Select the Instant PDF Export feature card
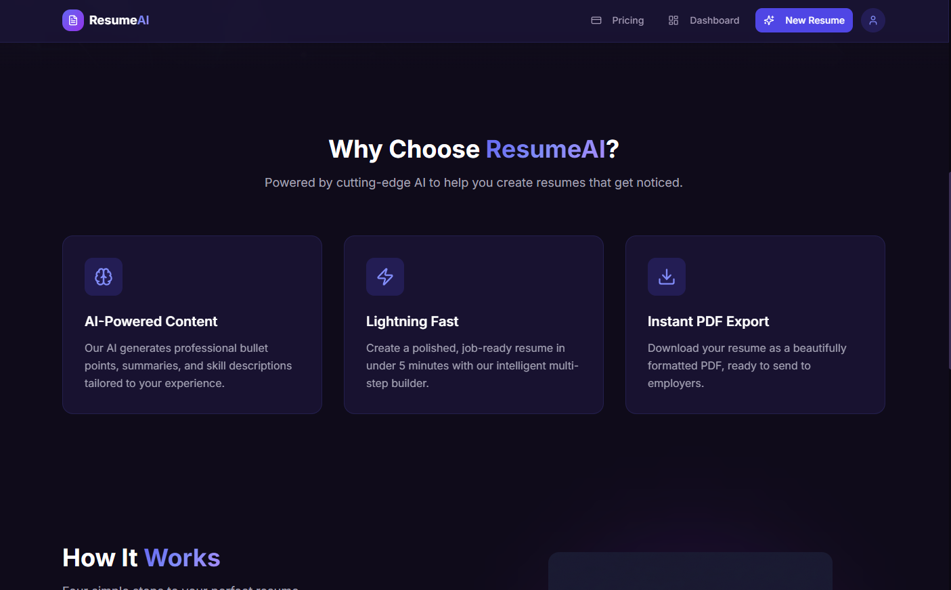This screenshot has height=590, width=951. [755, 325]
